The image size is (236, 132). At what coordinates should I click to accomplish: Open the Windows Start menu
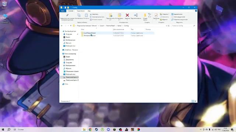click(x=3, y=129)
